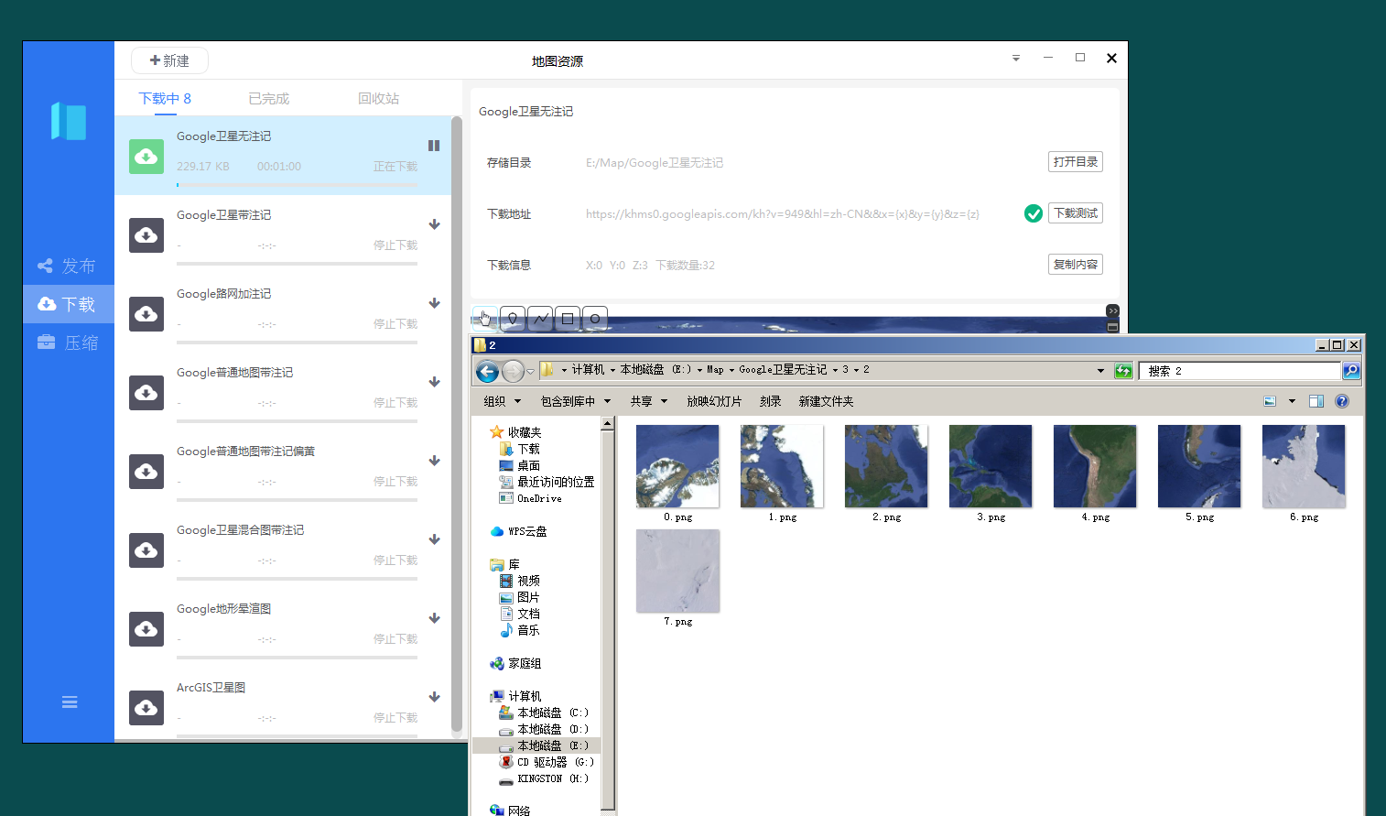The image size is (1386, 816).
Task: Click 复制内容 button
Action: point(1076,265)
